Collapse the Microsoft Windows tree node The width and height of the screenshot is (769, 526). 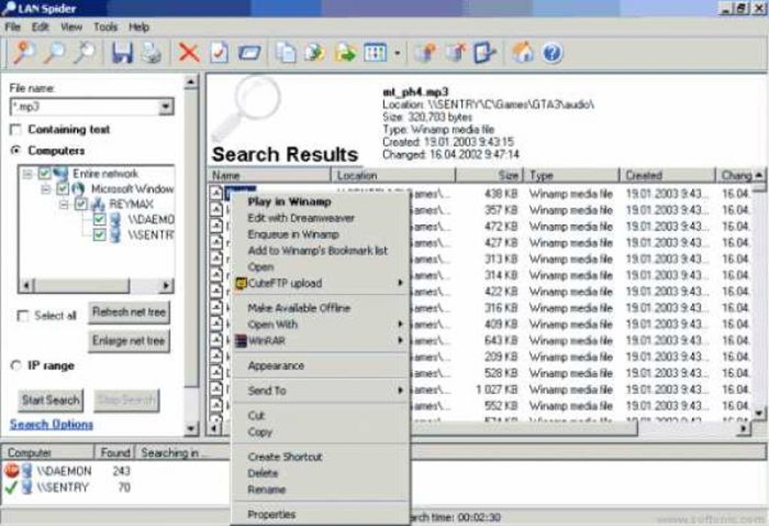pyautogui.click(x=46, y=189)
